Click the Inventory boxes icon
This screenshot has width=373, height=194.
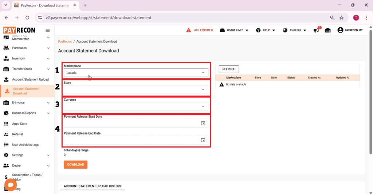[6, 58]
